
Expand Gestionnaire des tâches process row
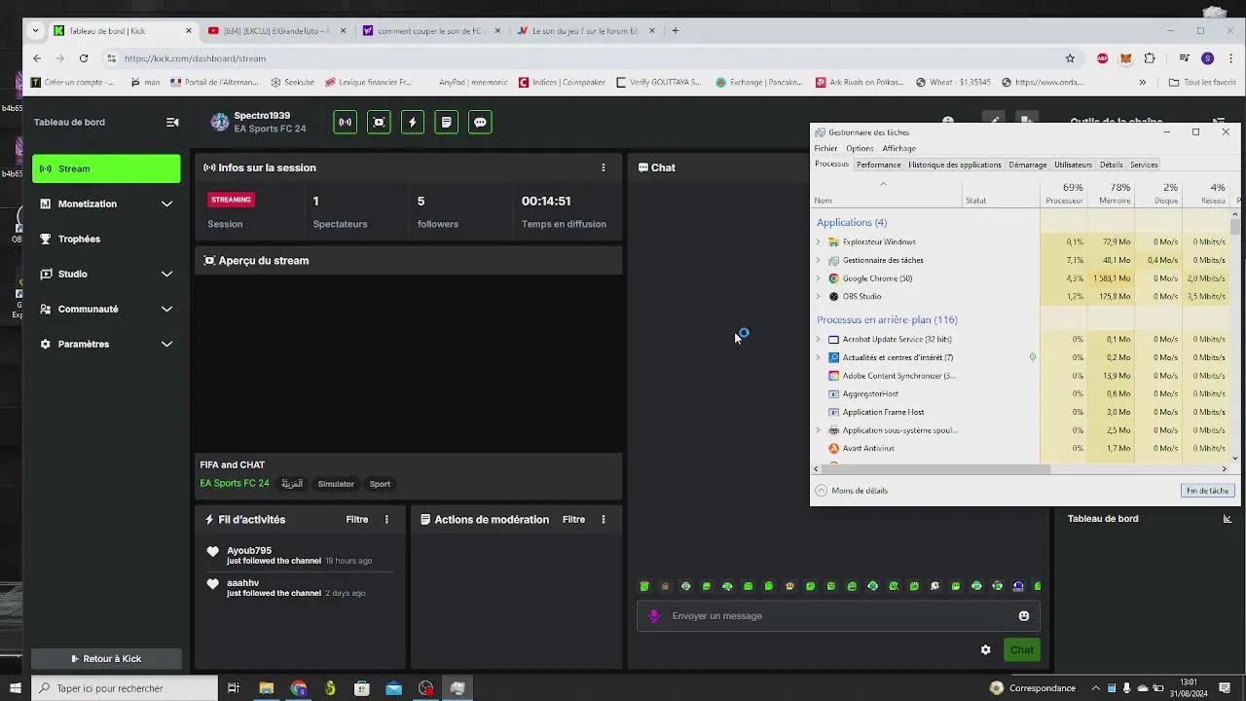(818, 260)
